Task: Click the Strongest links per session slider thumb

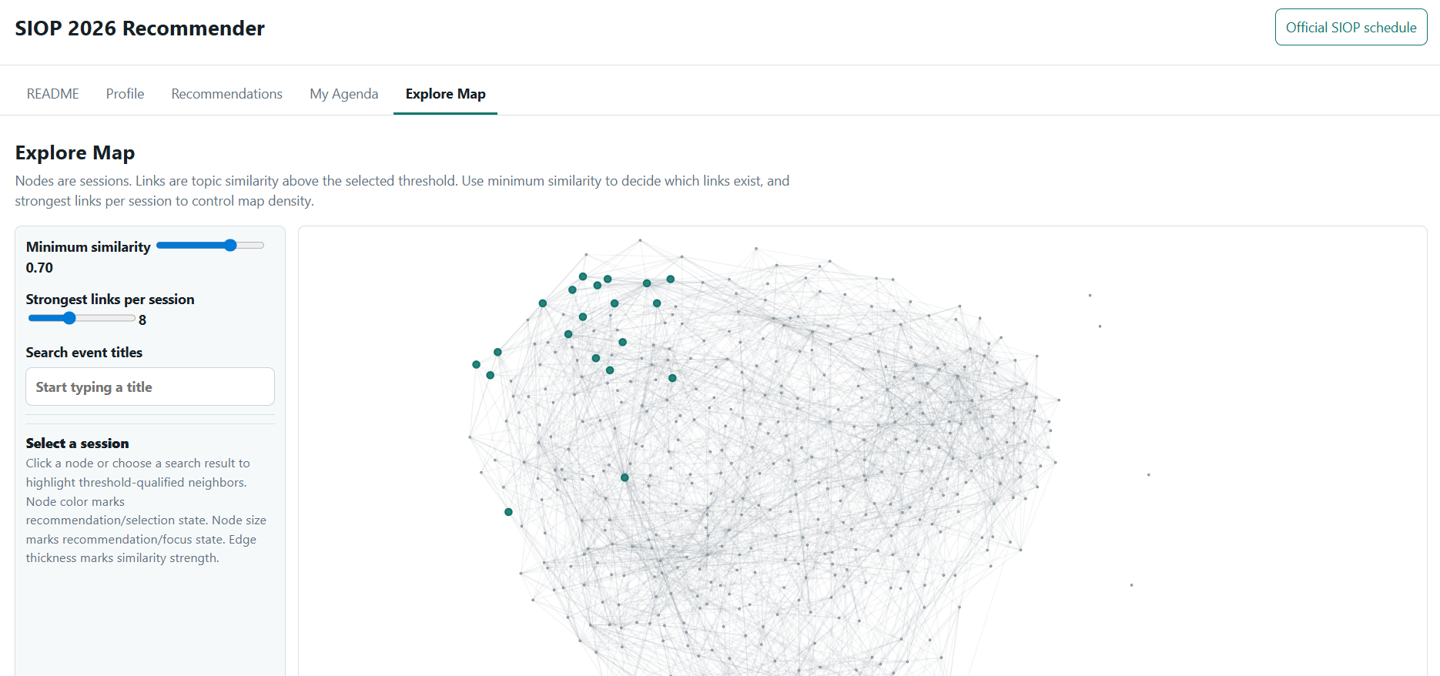Action: pyautogui.click(x=69, y=318)
